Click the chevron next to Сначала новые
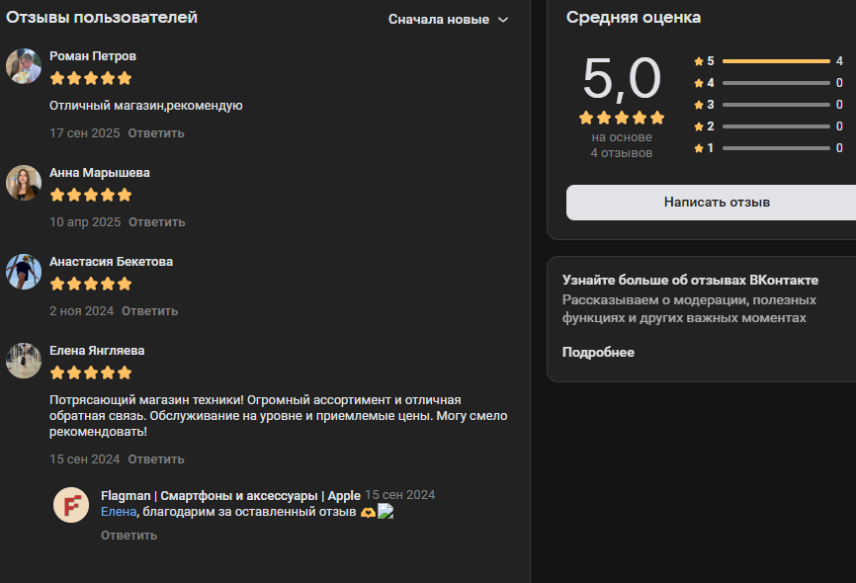Screen dimensions: 856x583 pyautogui.click(x=503, y=20)
